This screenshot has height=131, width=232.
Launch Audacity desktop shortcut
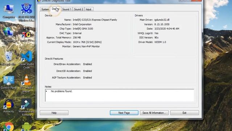point(9,106)
